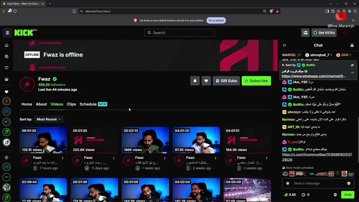Open the x.com communities link in chat
The width and height of the screenshot is (359, 202).
coord(317,157)
